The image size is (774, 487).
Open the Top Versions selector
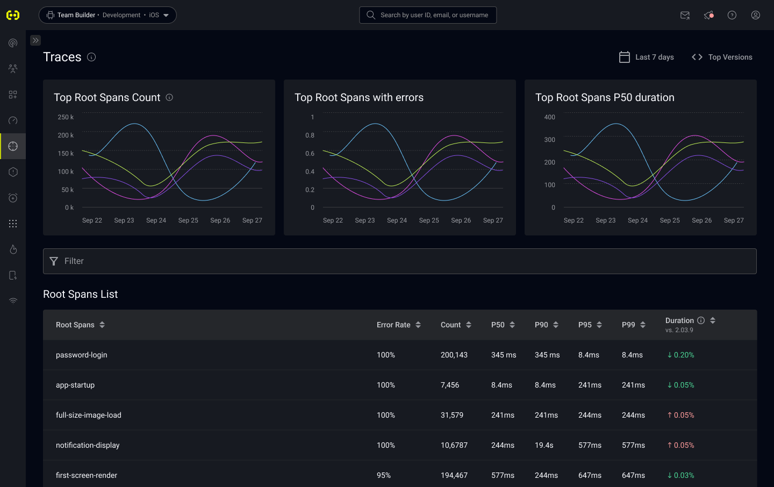tap(722, 57)
